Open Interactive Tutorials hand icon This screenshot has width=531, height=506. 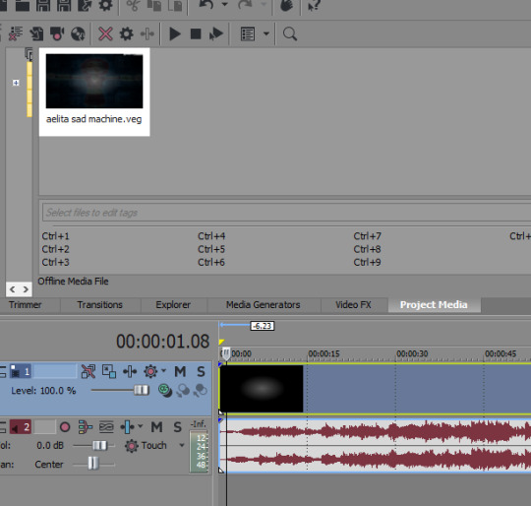click(286, 5)
